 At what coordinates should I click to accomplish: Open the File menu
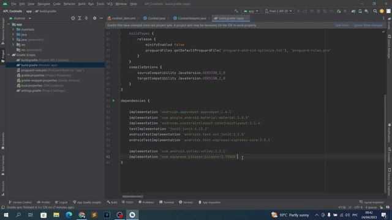tap(13, 4)
